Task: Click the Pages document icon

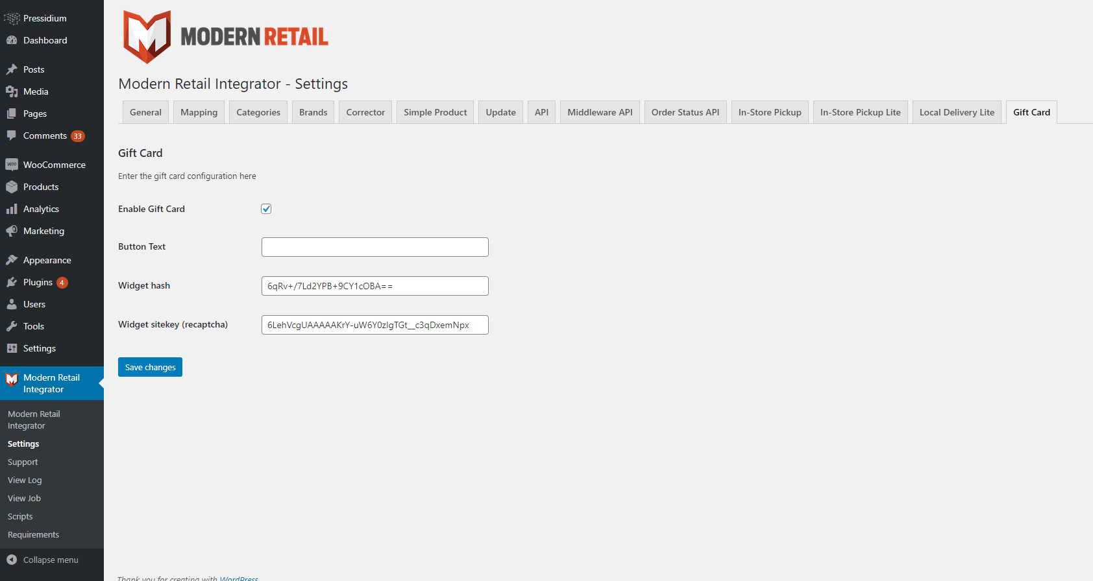Action: point(12,113)
